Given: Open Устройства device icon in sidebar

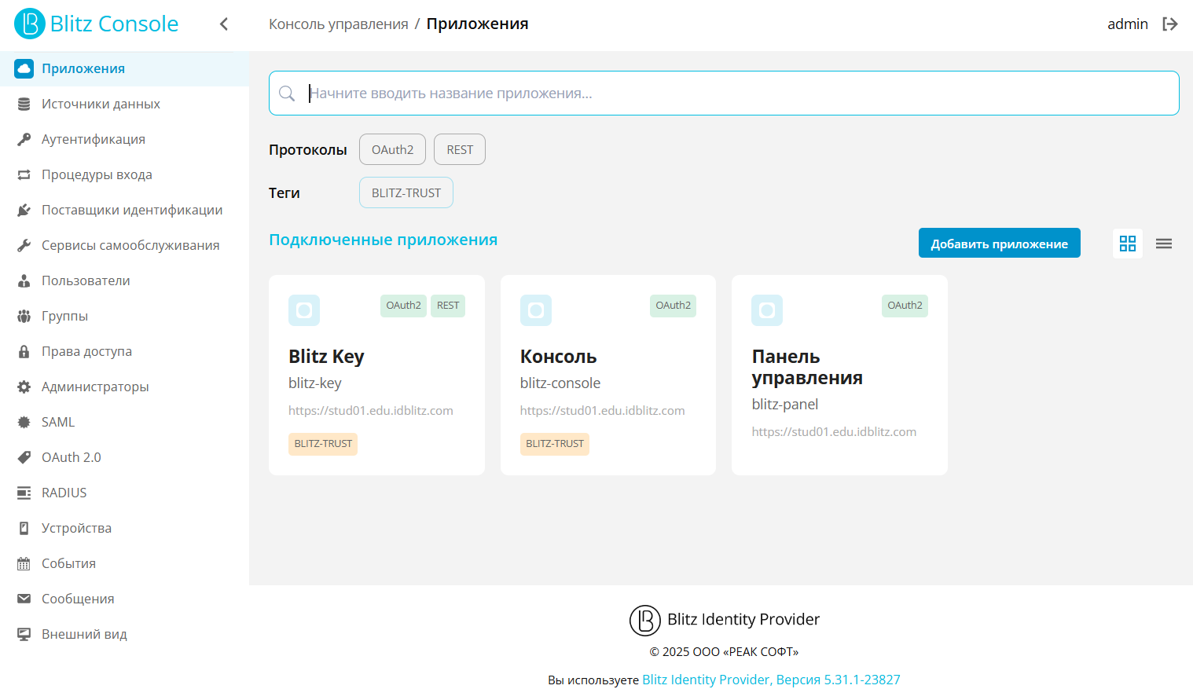Looking at the screenshot, I should [24, 528].
